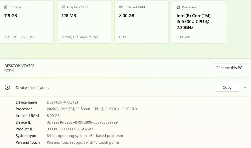The width and height of the screenshot is (251, 148).
Task: Click the Device specifications info icon
Action: 8,88
